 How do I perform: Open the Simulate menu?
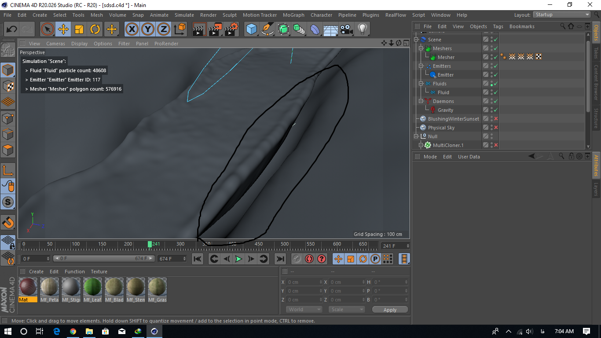(x=184, y=15)
